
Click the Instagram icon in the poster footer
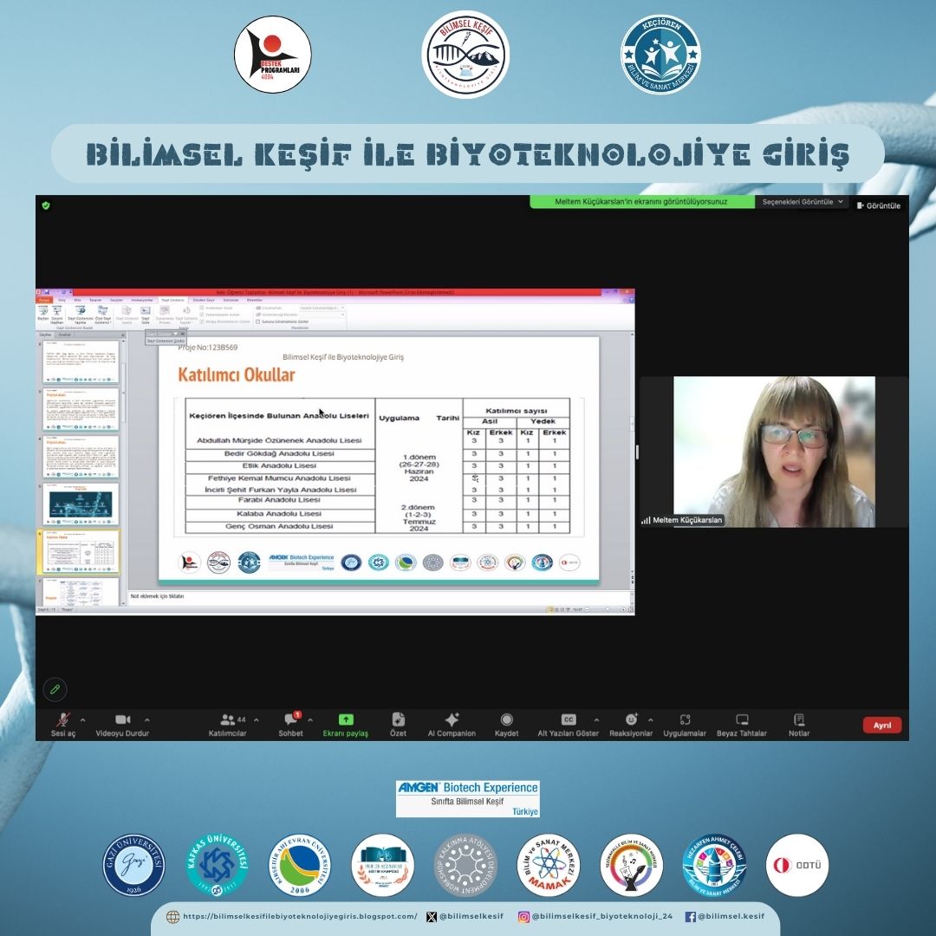(x=523, y=916)
